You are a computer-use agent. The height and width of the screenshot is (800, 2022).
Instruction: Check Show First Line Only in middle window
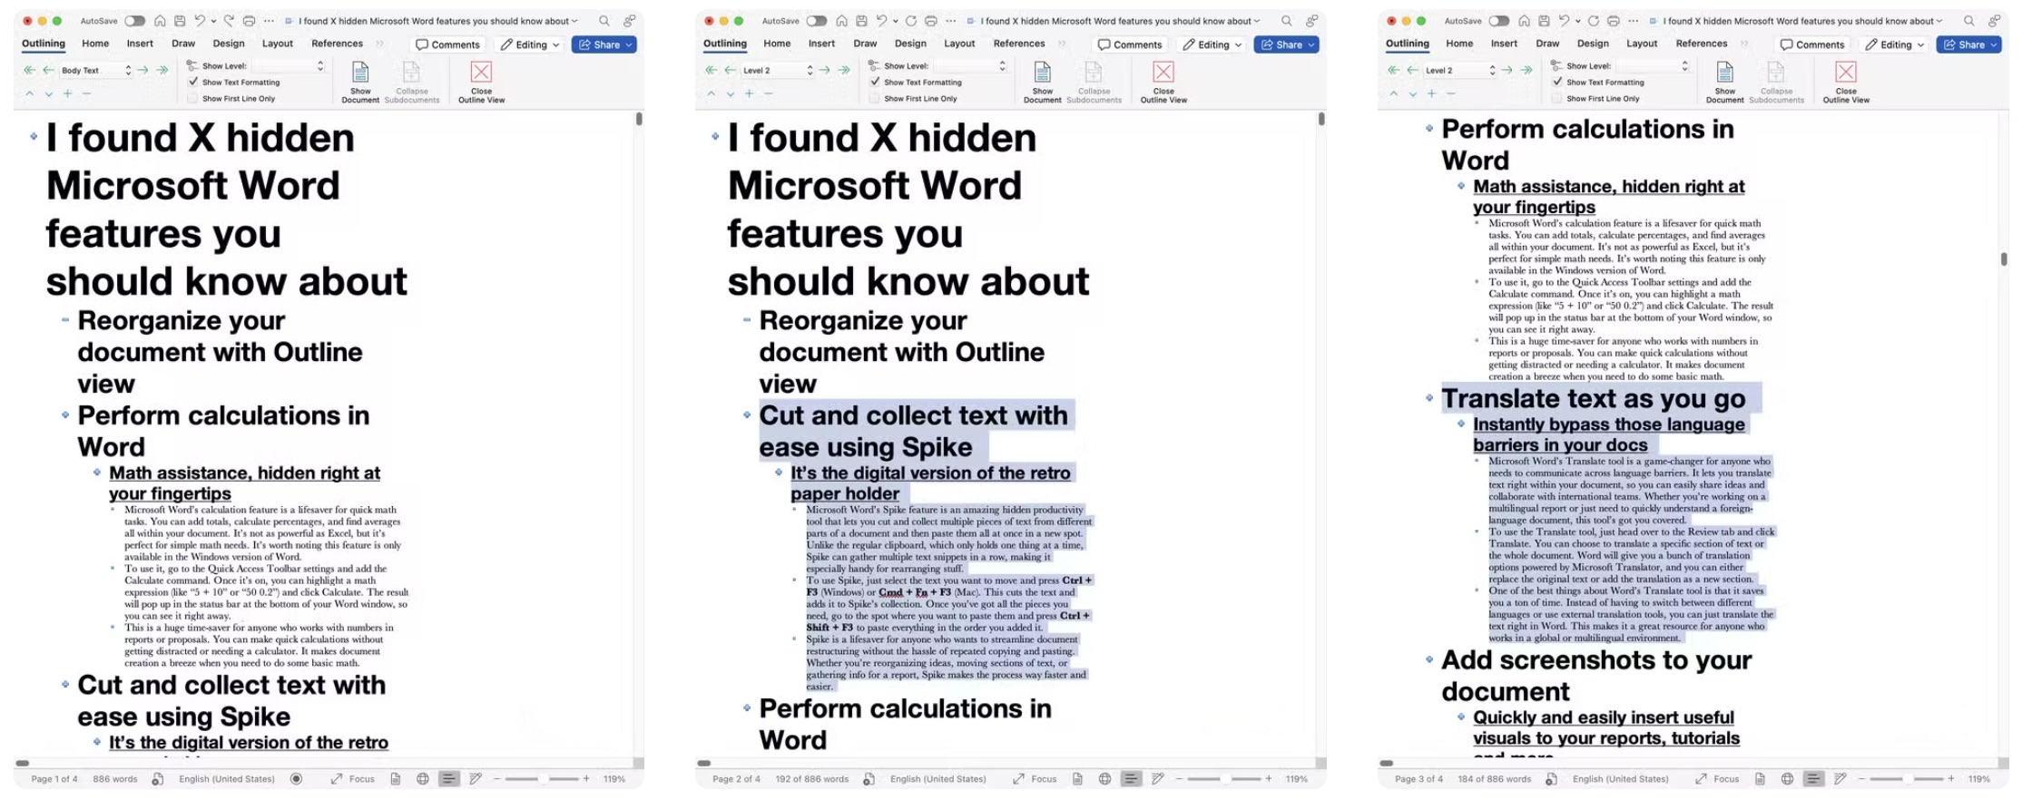pyautogui.click(x=874, y=98)
